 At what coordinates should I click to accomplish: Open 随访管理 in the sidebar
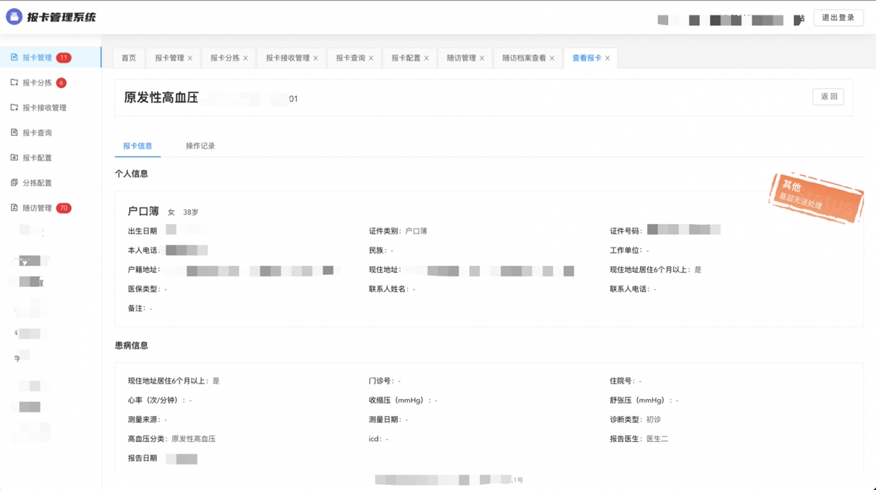point(51,208)
